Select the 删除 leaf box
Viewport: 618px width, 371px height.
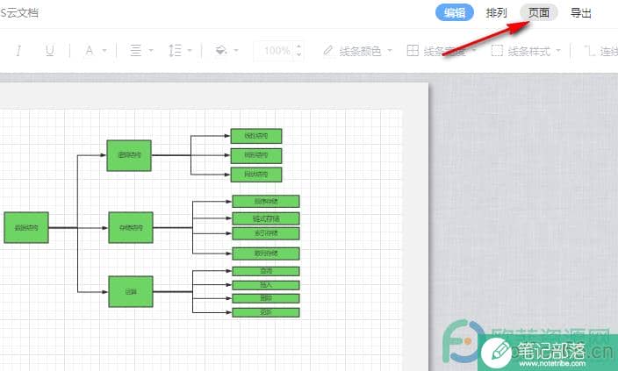coord(266,298)
